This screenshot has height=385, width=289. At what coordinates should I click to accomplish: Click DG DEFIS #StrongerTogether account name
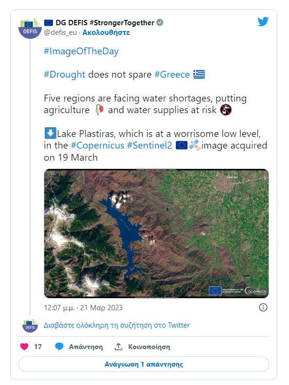tap(105, 23)
